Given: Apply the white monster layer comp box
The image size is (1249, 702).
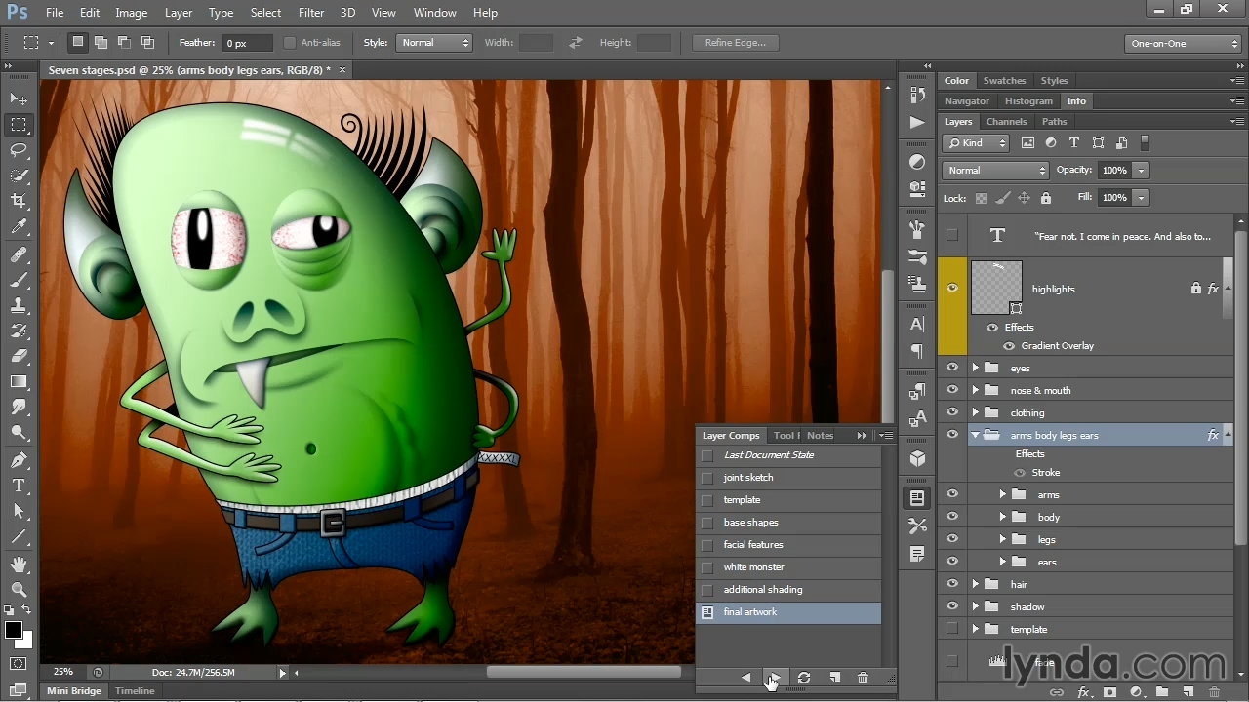Looking at the screenshot, I should click(x=707, y=567).
